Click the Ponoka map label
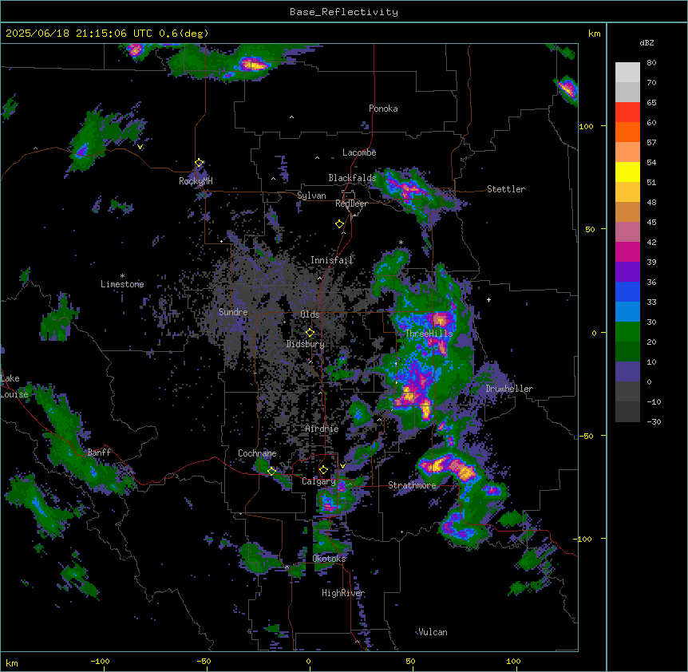The height and width of the screenshot is (672, 688). click(x=383, y=109)
